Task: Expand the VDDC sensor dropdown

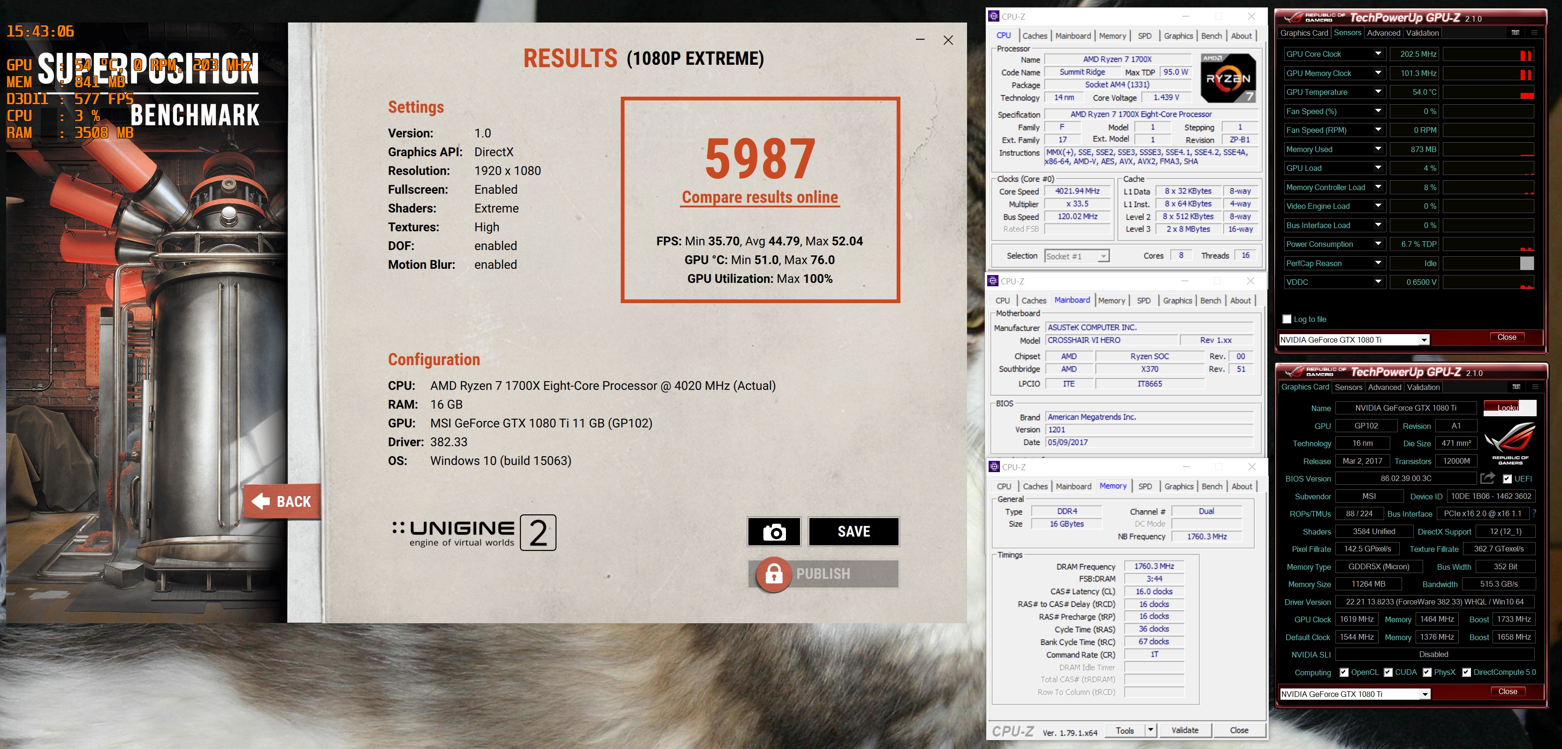Action: click(1378, 282)
